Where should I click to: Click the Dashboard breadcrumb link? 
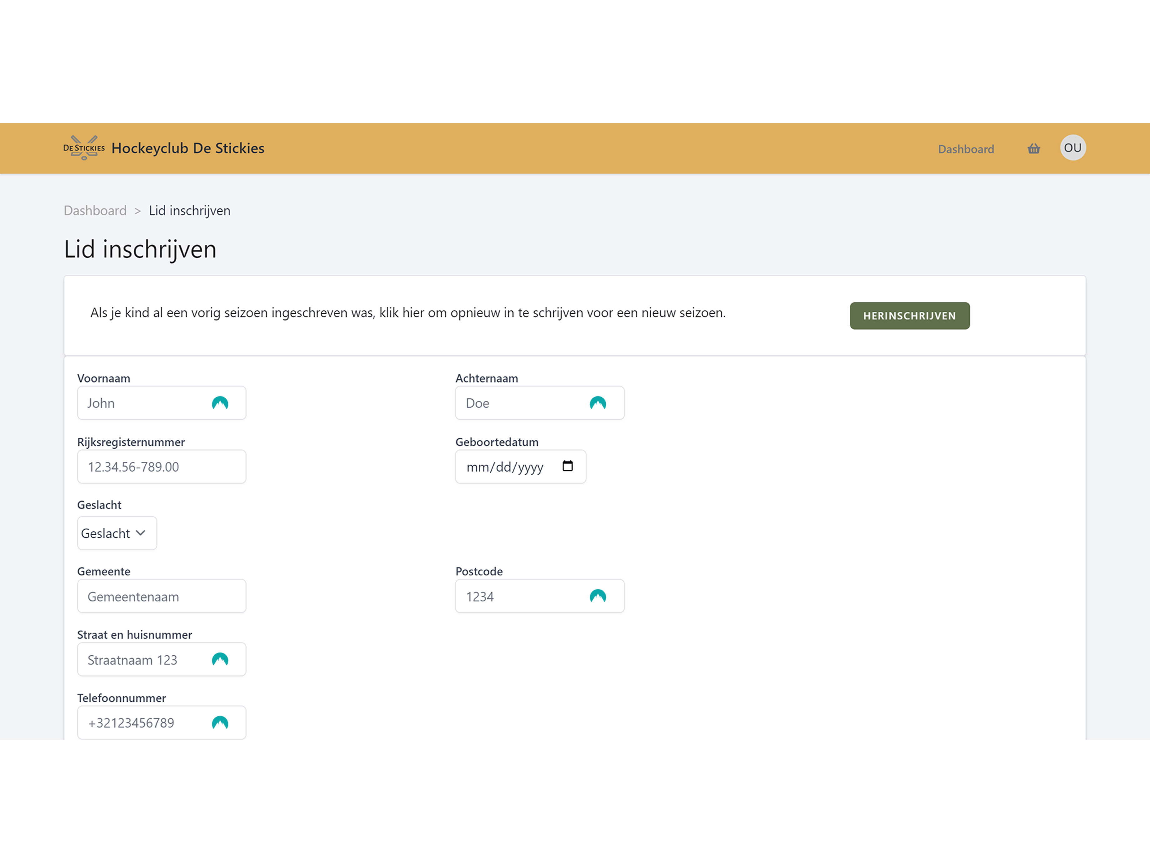point(95,210)
